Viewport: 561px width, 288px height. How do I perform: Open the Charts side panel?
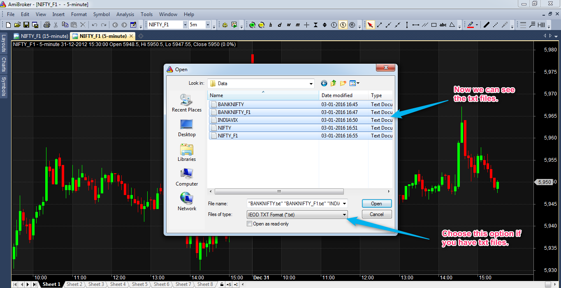tap(3, 65)
